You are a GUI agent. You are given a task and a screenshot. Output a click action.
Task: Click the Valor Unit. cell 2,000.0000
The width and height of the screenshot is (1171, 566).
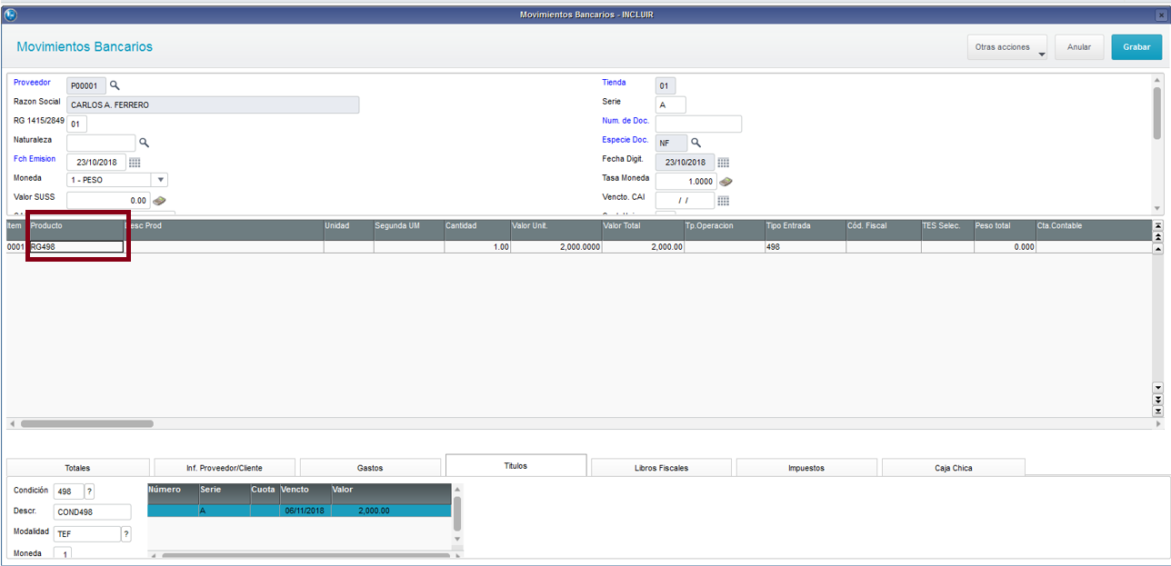pos(555,246)
